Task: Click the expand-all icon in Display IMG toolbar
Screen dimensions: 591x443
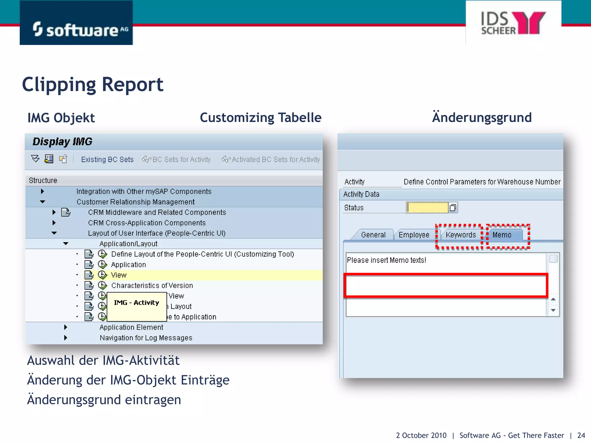Action: point(35,159)
